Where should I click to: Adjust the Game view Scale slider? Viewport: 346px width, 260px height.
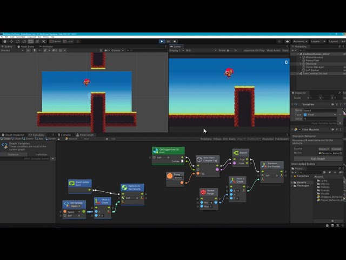(230, 50)
